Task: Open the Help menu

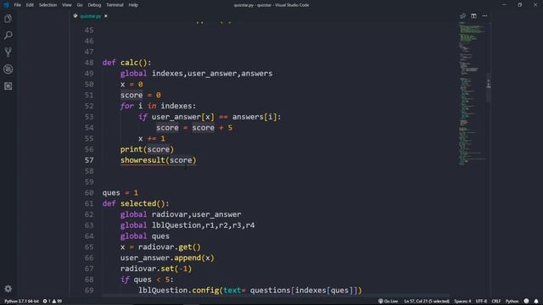Action: [133, 5]
